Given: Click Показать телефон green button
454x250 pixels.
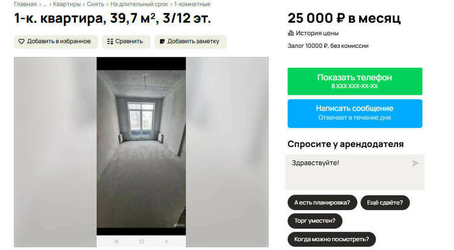Looking at the screenshot, I should [355, 81].
